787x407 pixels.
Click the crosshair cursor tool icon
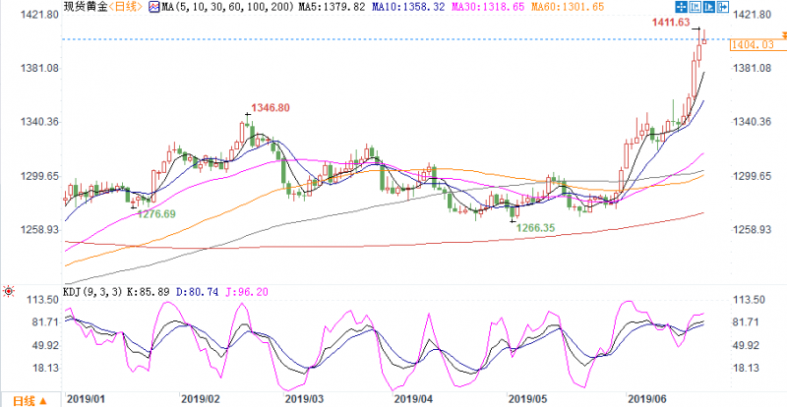pyautogui.click(x=681, y=6)
